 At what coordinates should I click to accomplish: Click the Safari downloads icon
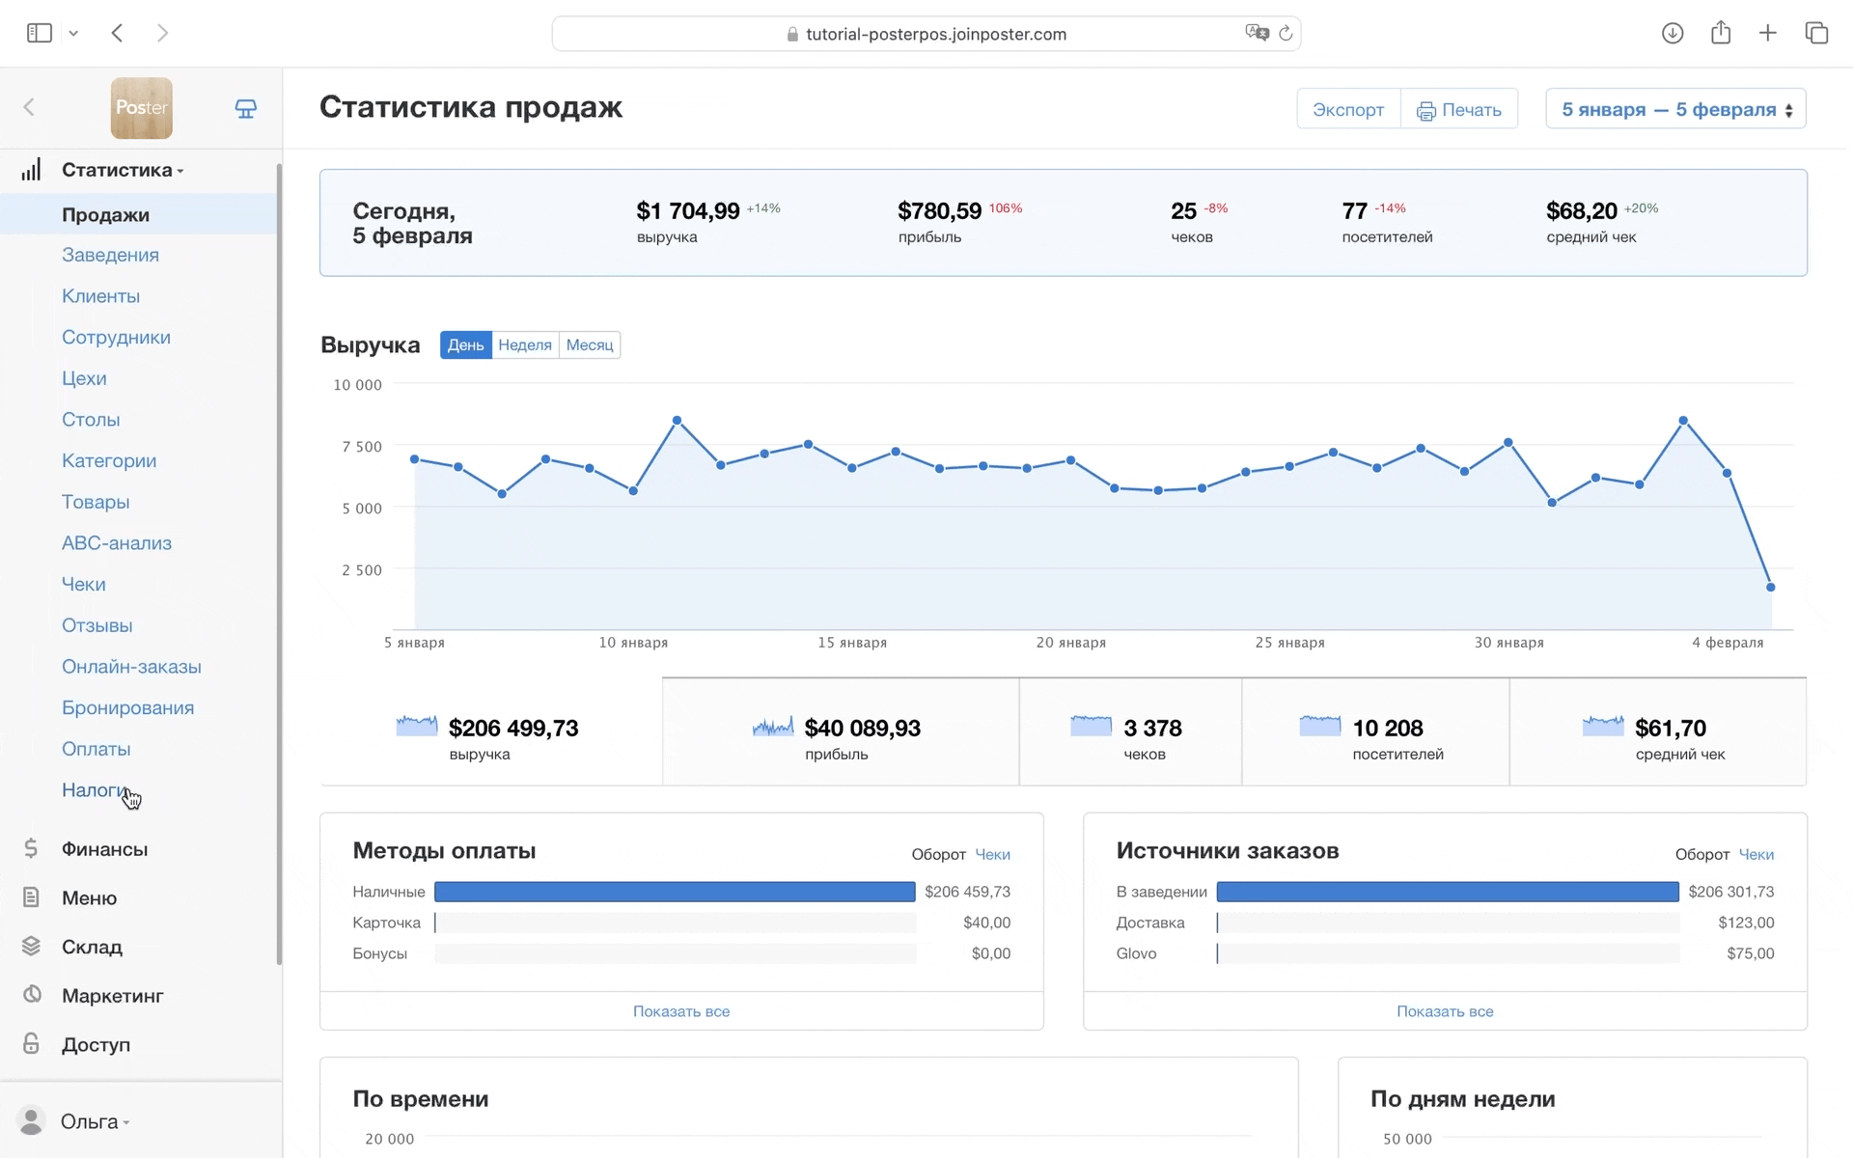coord(1673,34)
